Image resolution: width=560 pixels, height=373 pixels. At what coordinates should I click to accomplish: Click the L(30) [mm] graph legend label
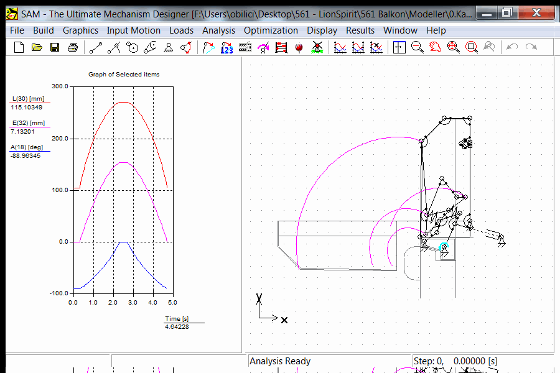click(x=27, y=99)
